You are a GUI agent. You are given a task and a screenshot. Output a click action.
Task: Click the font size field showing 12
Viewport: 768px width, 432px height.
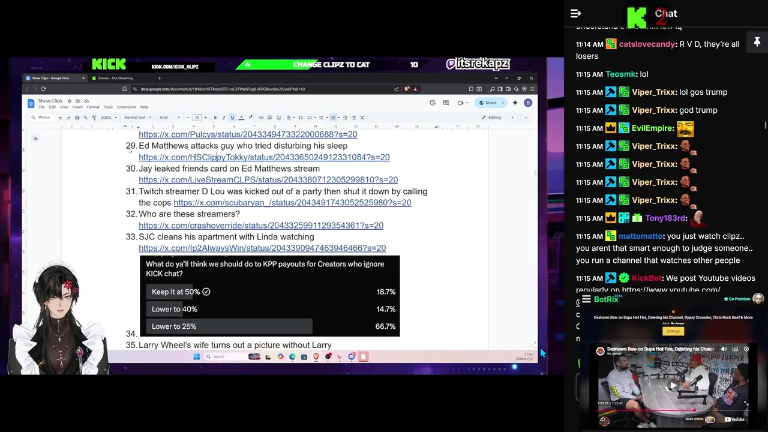[197, 118]
